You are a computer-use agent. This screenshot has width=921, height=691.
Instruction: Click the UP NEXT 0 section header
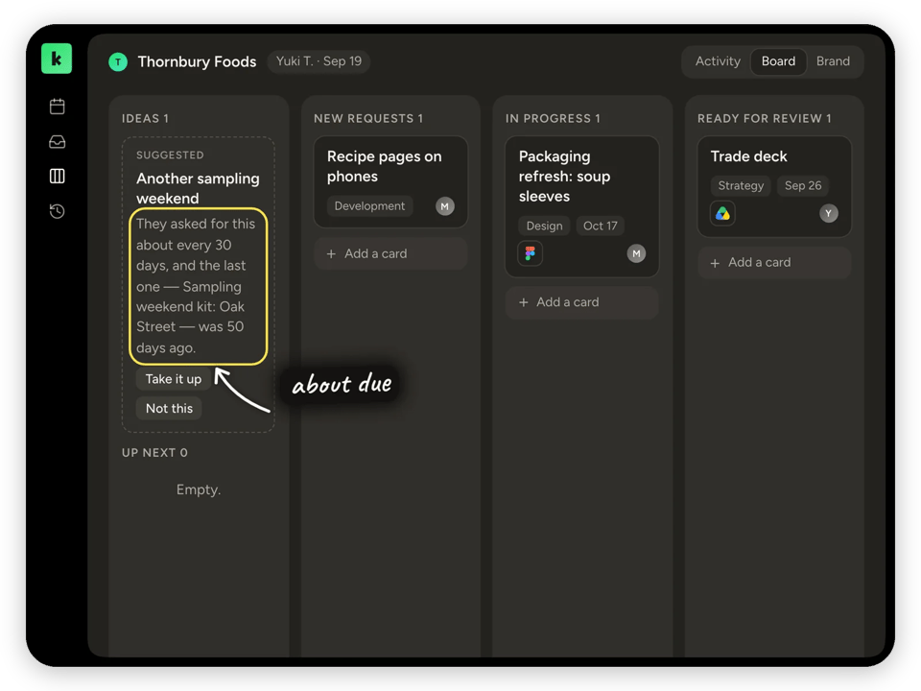coord(154,452)
